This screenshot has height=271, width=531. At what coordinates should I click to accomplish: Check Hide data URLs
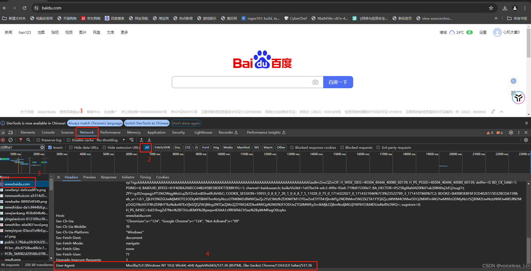click(71, 147)
